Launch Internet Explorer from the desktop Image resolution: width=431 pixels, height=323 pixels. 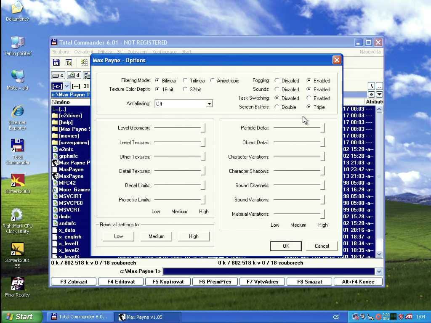(x=17, y=117)
